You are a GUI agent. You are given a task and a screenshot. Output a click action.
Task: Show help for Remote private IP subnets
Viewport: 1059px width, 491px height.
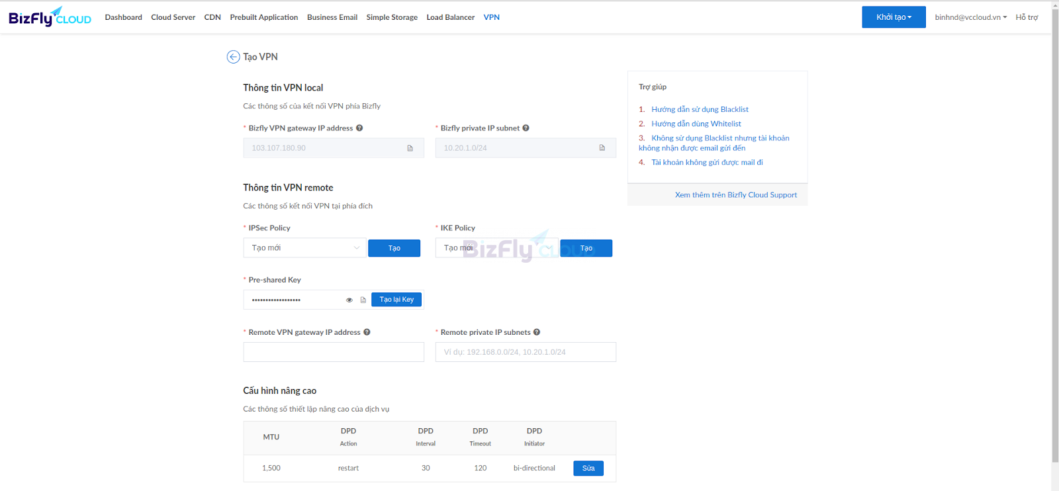point(537,332)
